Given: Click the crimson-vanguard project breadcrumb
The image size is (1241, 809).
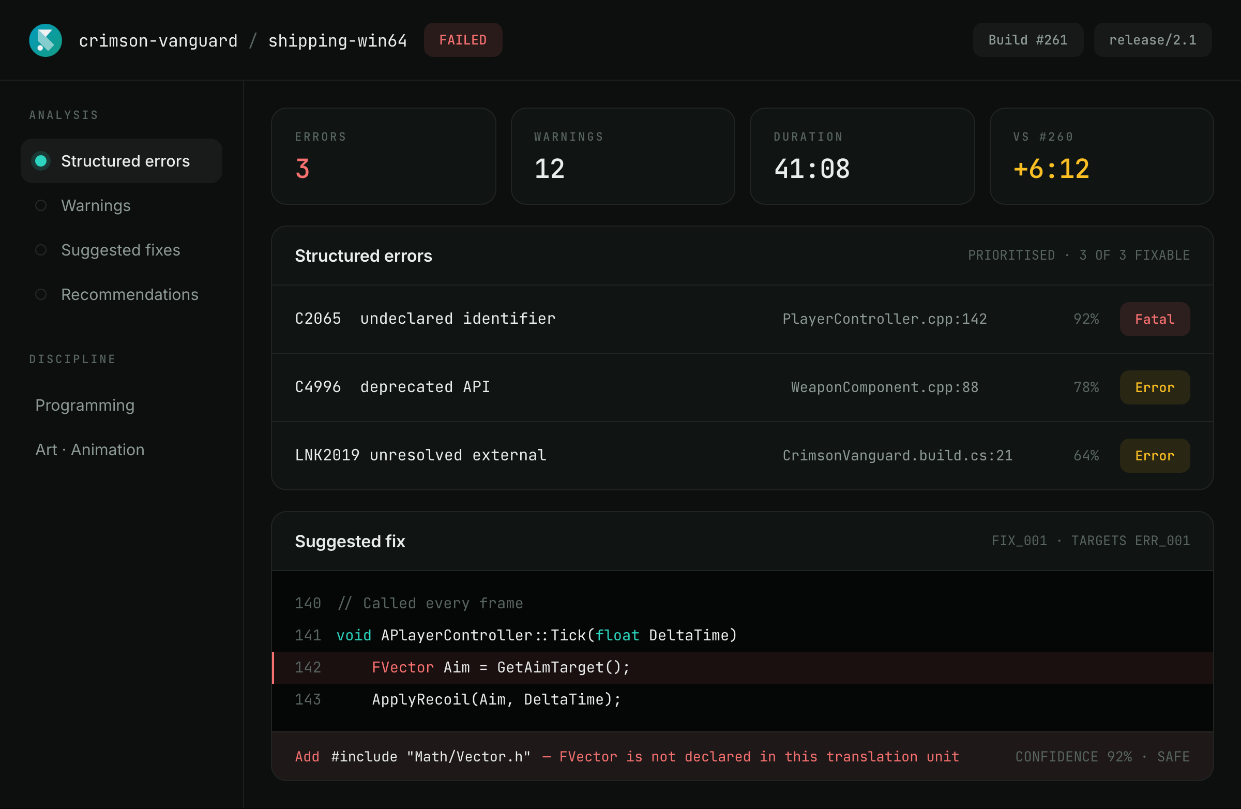Looking at the screenshot, I should [158, 40].
